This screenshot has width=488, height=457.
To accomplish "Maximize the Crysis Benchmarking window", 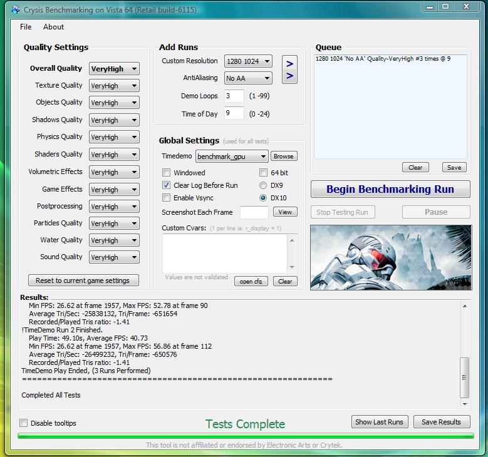I will [445, 7].
